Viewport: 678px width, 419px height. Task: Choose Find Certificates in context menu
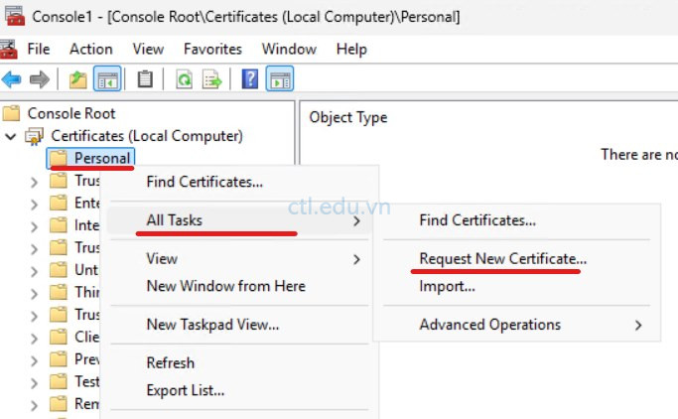coord(204,182)
